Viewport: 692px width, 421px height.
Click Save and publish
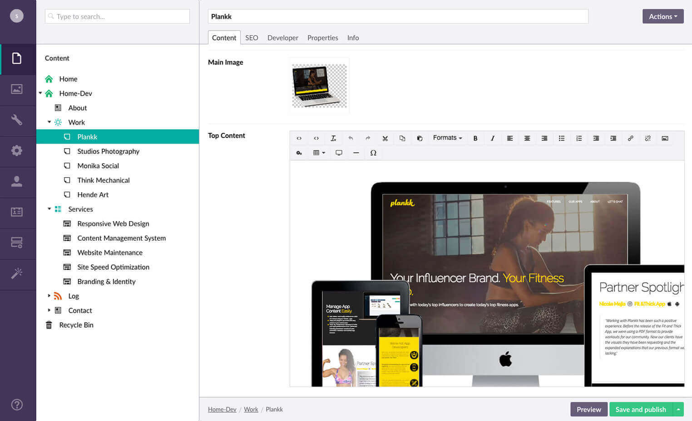[x=641, y=409]
